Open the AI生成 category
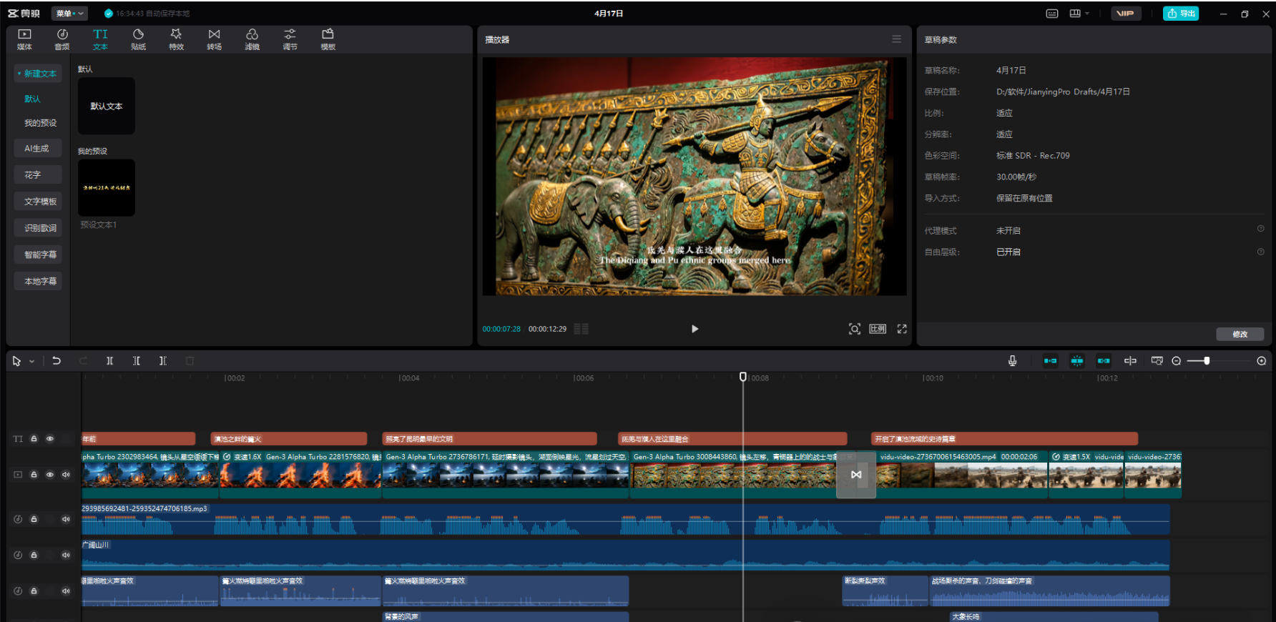The width and height of the screenshot is (1276, 622). point(38,149)
